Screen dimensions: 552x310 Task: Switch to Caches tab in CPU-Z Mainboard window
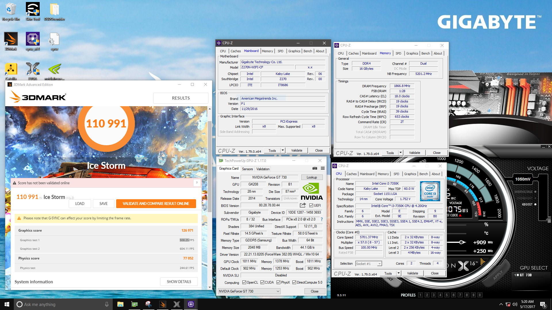[235, 51]
